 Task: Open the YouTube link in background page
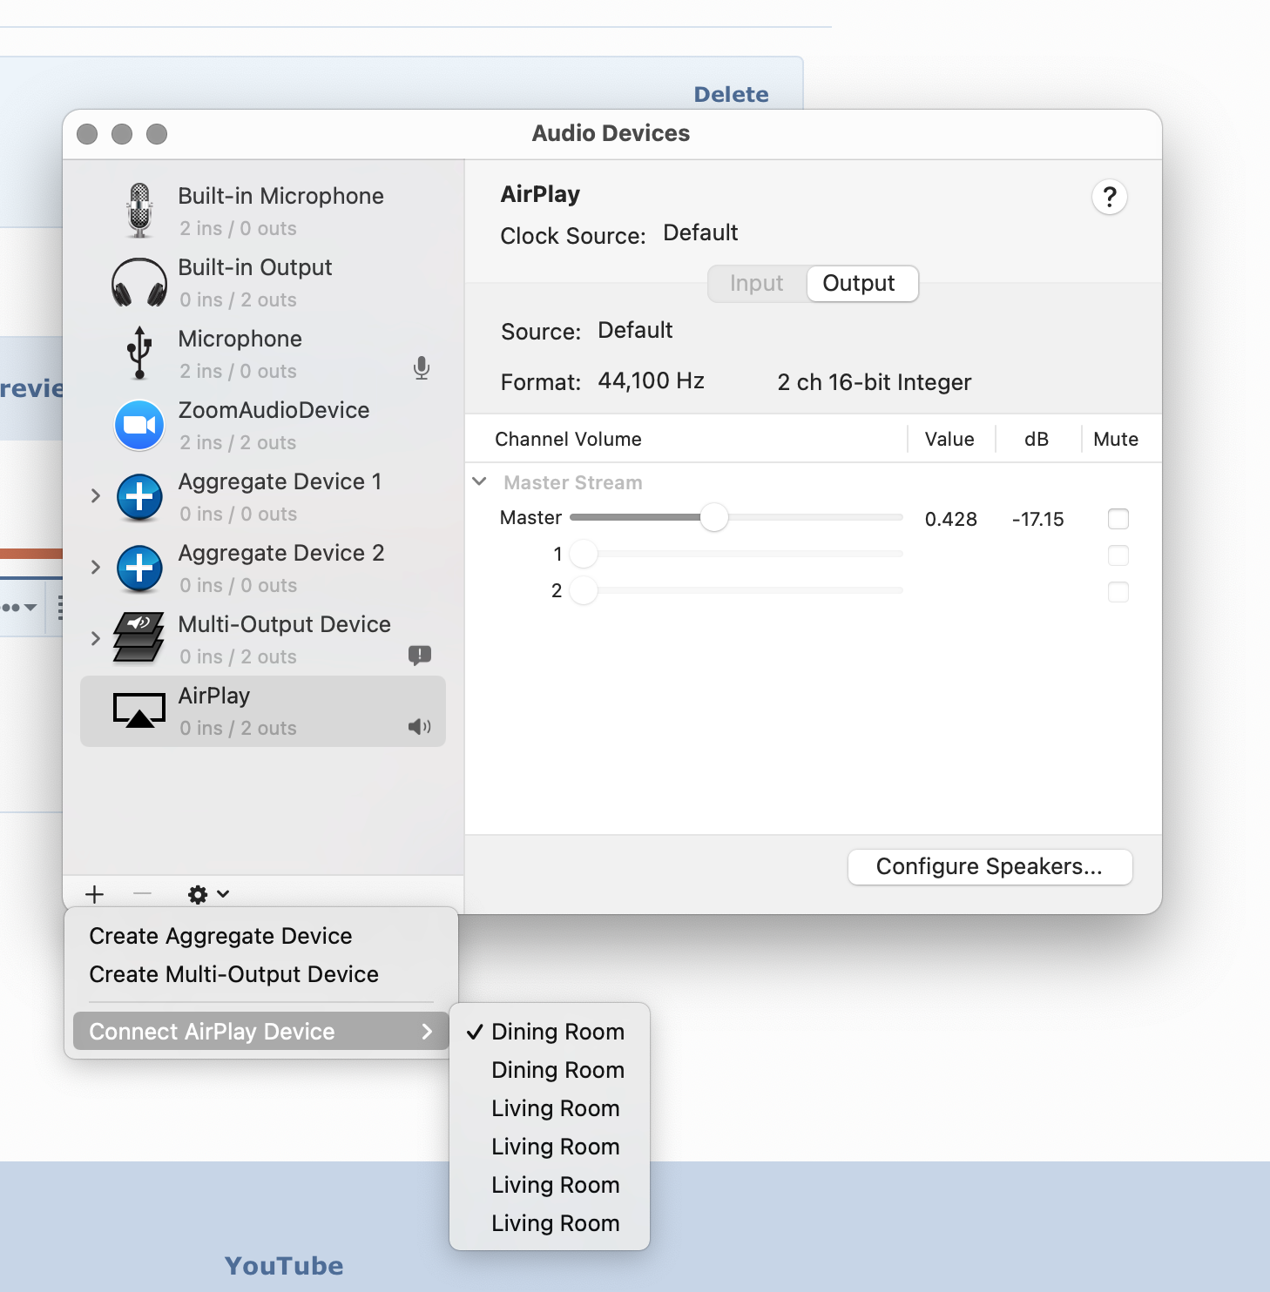click(x=284, y=1266)
